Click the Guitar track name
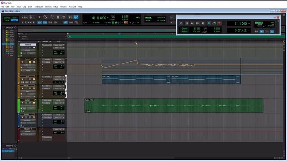The width and height of the screenshot is (287, 161). (x=27, y=100)
